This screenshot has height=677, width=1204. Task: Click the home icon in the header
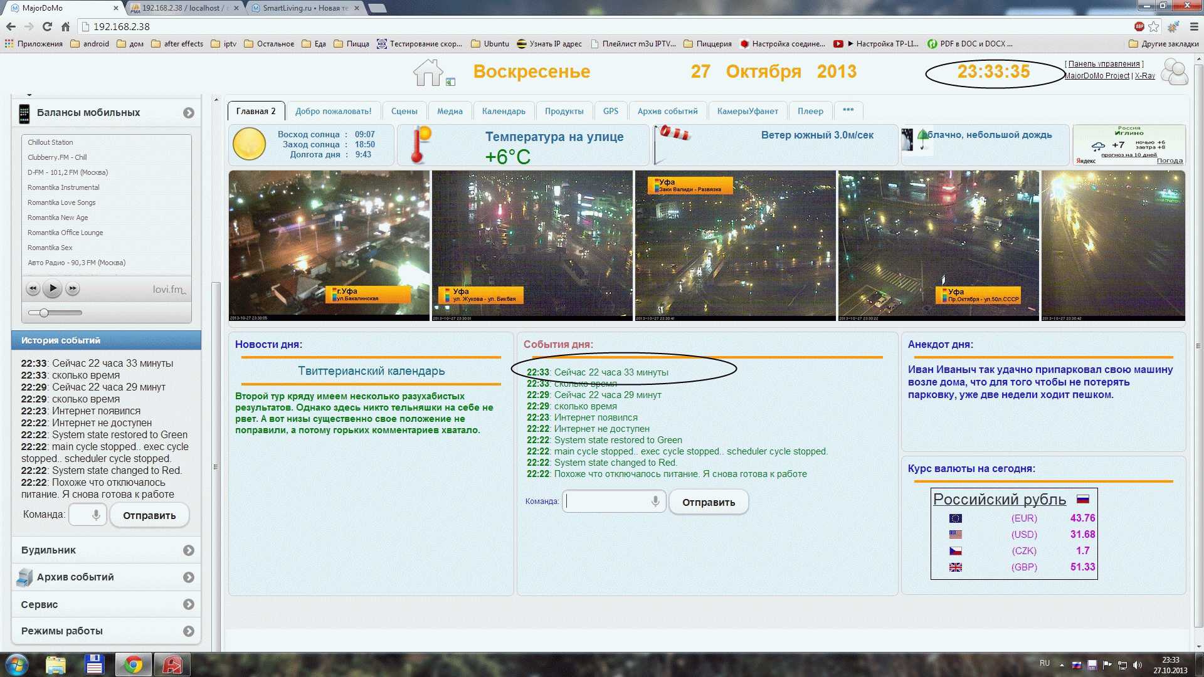coord(428,73)
